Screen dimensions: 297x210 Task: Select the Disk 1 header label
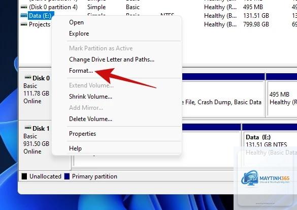point(41,129)
